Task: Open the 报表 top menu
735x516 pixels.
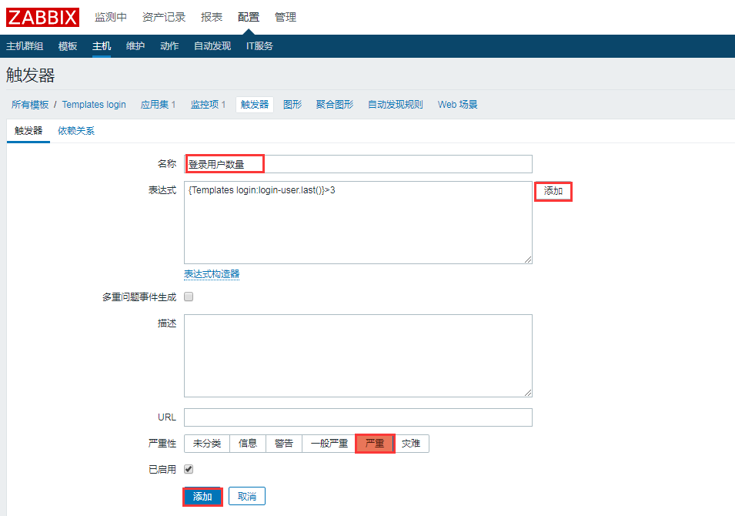Action: click(212, 18)
